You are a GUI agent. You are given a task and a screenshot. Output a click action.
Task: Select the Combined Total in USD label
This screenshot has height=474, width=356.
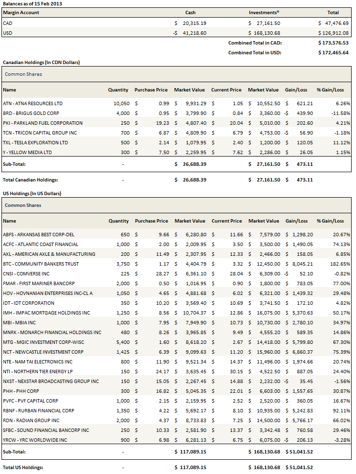(255, 53)
